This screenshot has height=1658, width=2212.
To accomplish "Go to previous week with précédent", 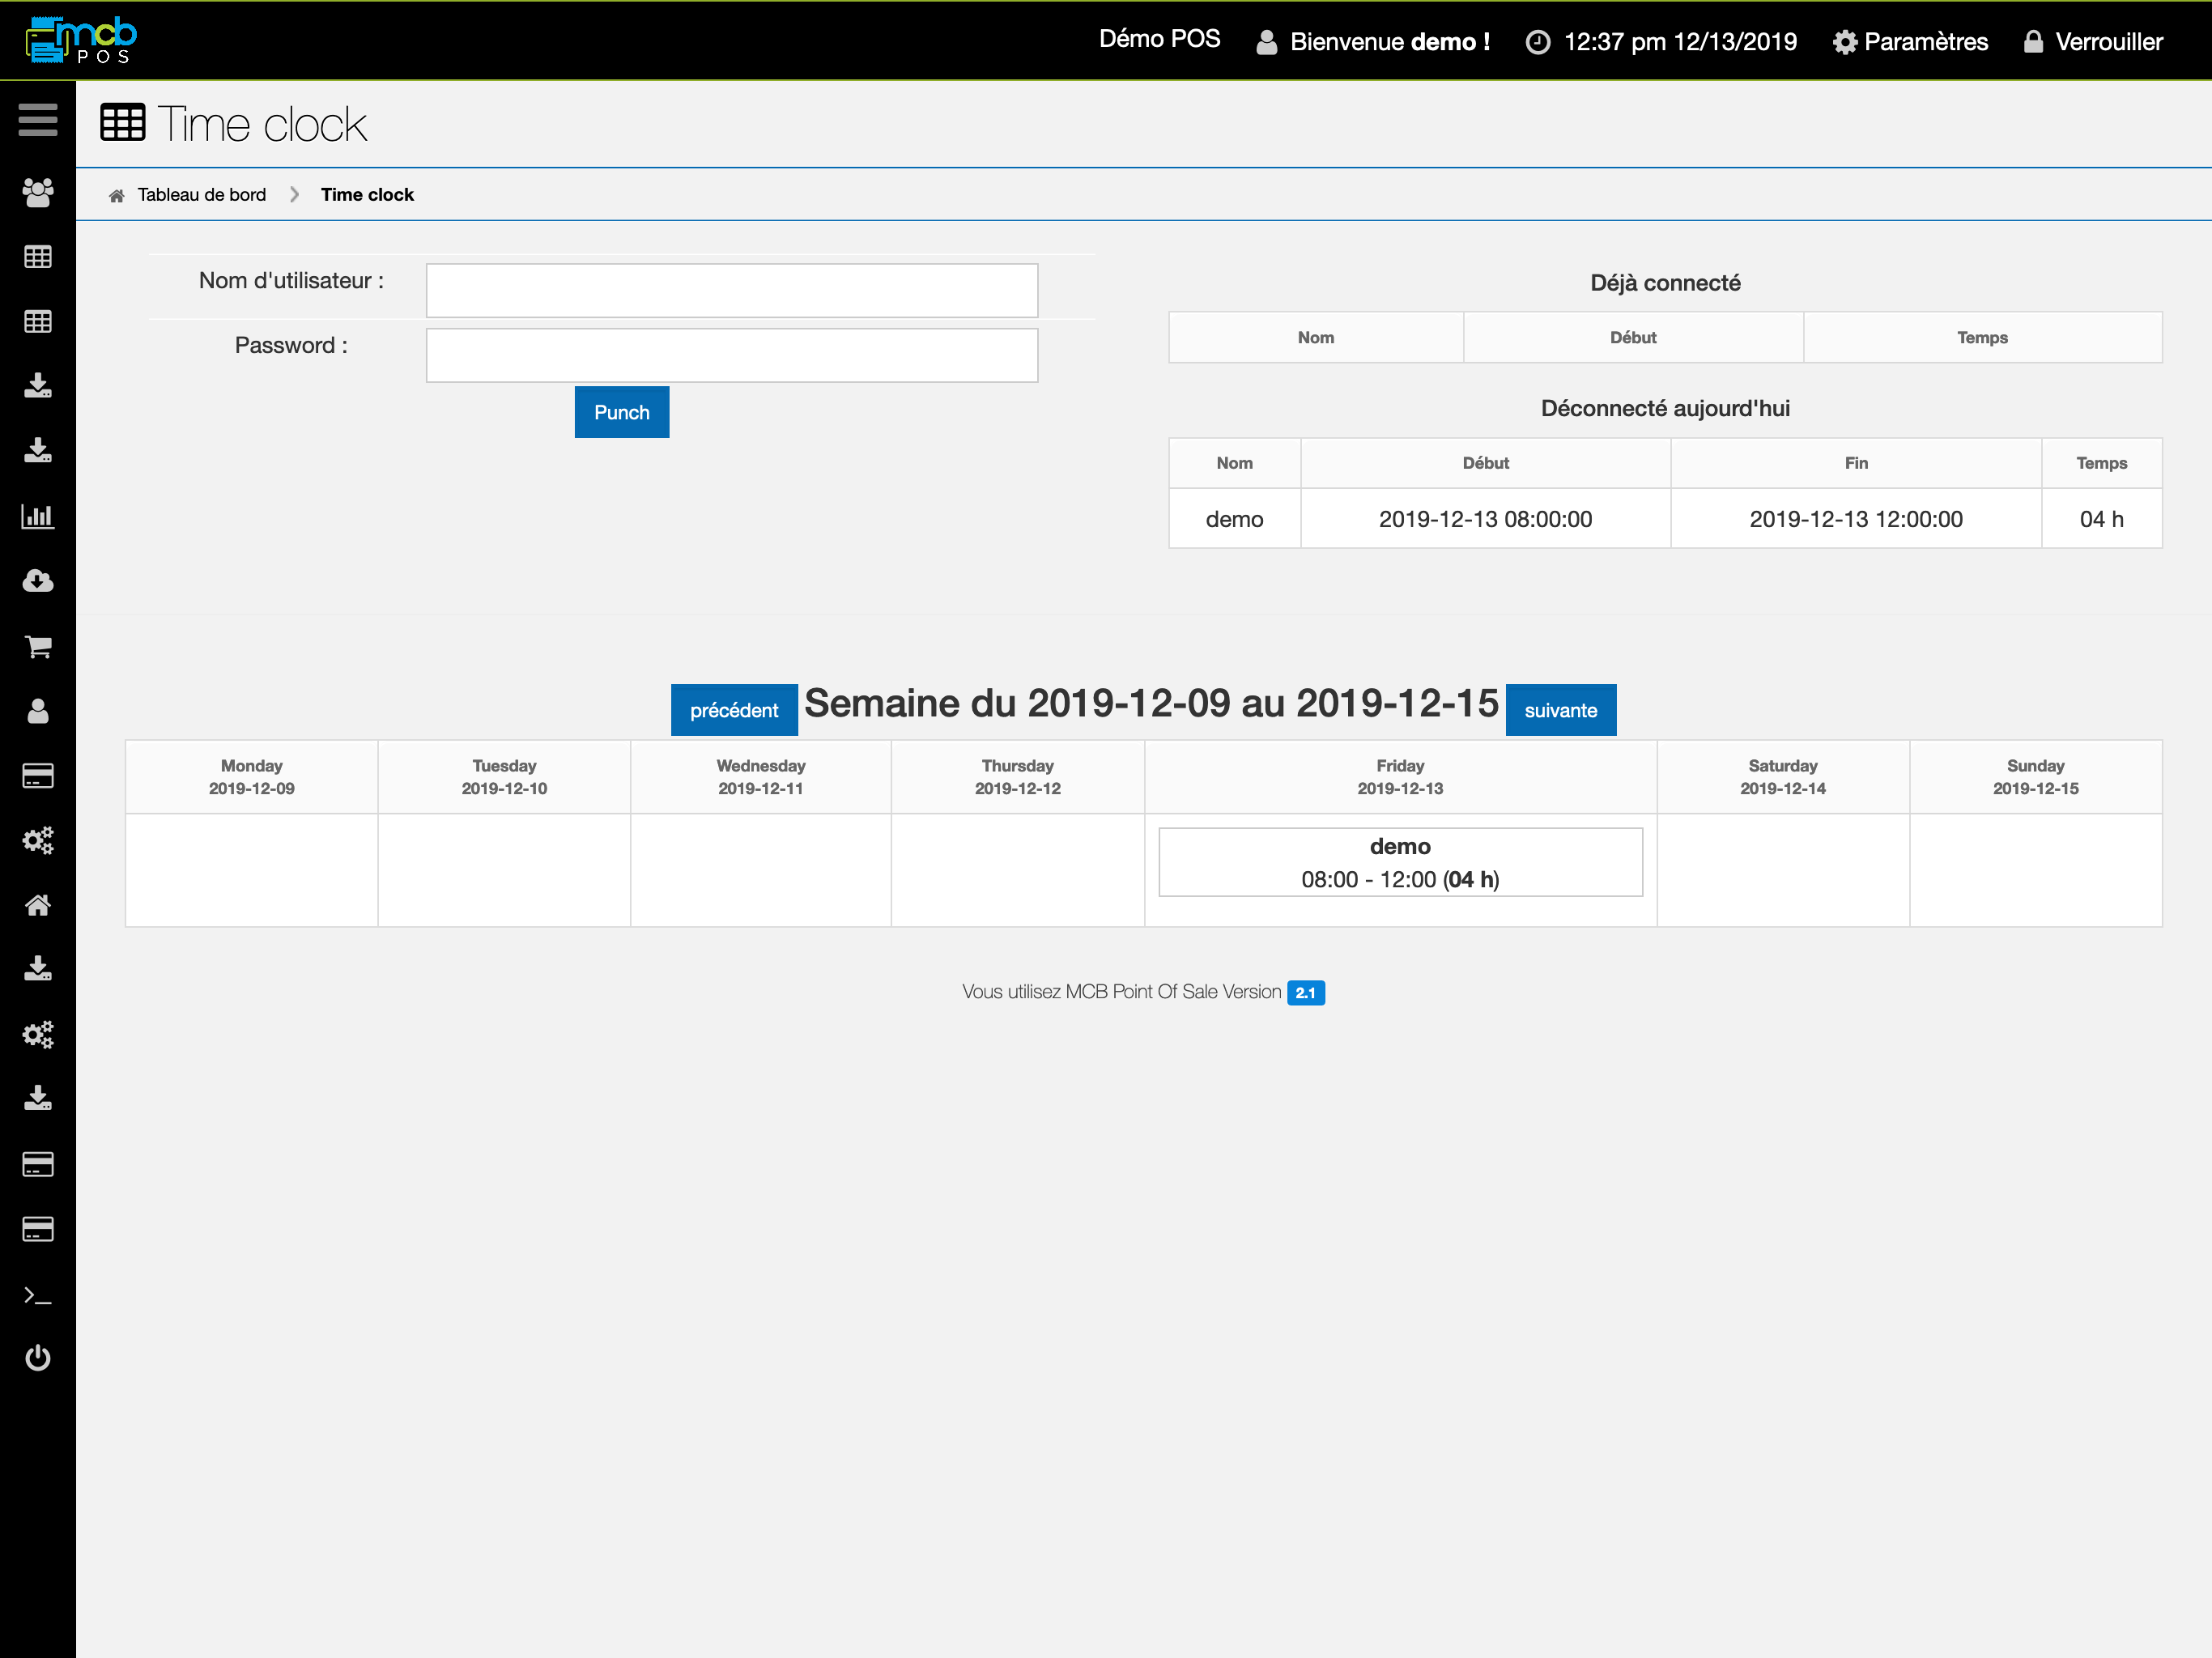I will [734, 710].
